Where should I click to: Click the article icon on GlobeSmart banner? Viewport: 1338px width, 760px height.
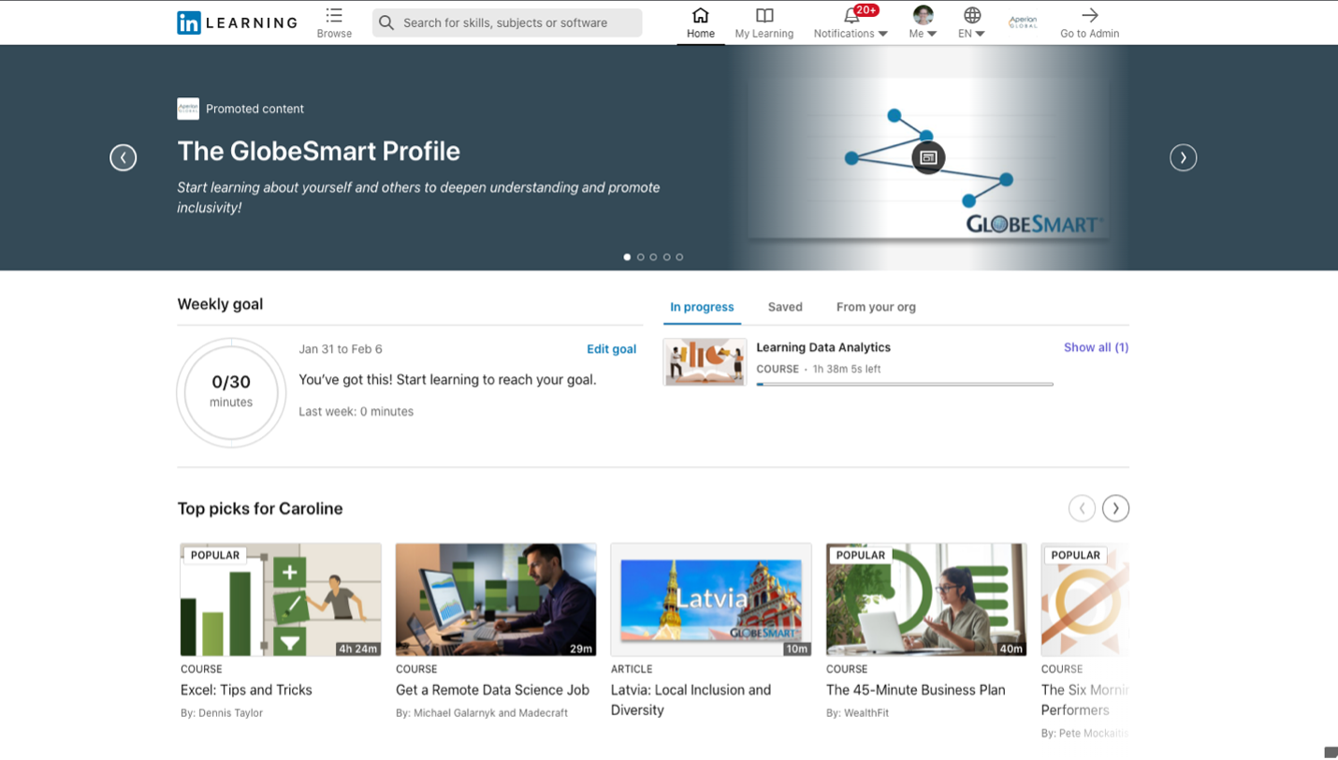point(928,157)
